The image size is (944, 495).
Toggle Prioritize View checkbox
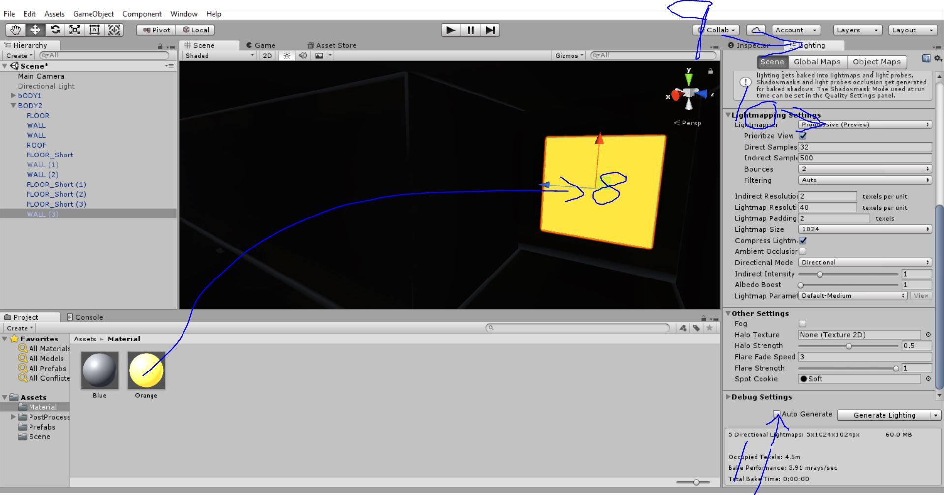pos(803,136)
